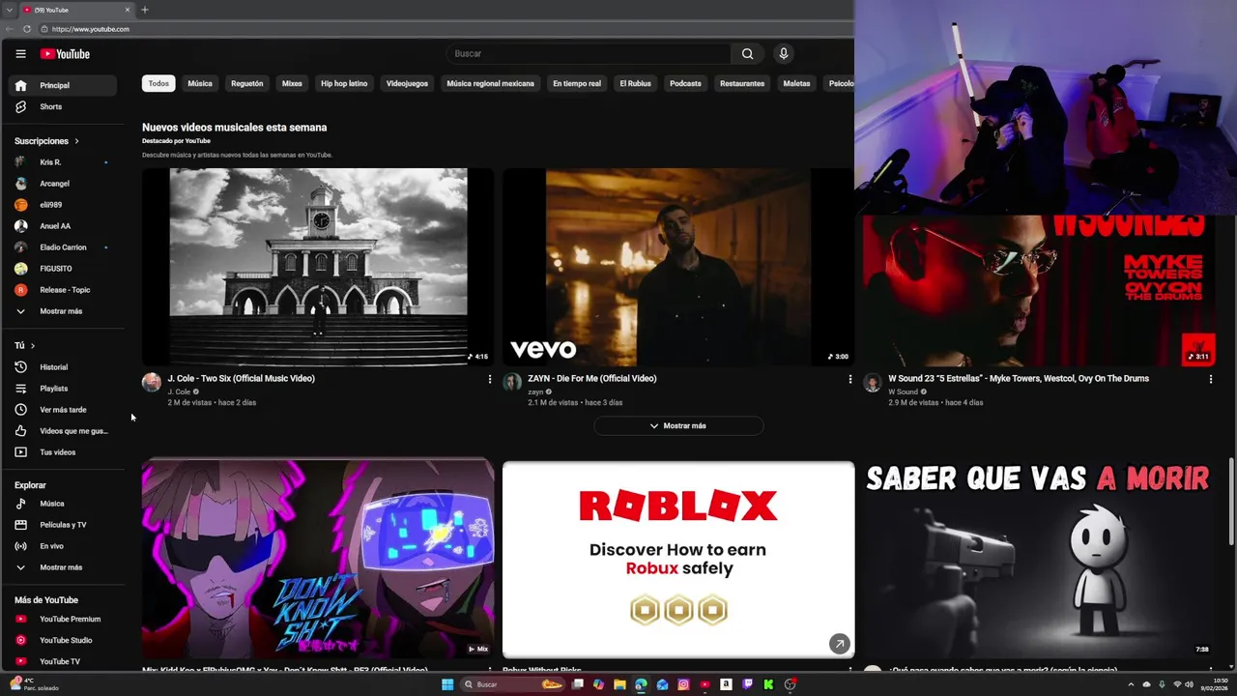Open YouTube Studio link

click(63, 640)
